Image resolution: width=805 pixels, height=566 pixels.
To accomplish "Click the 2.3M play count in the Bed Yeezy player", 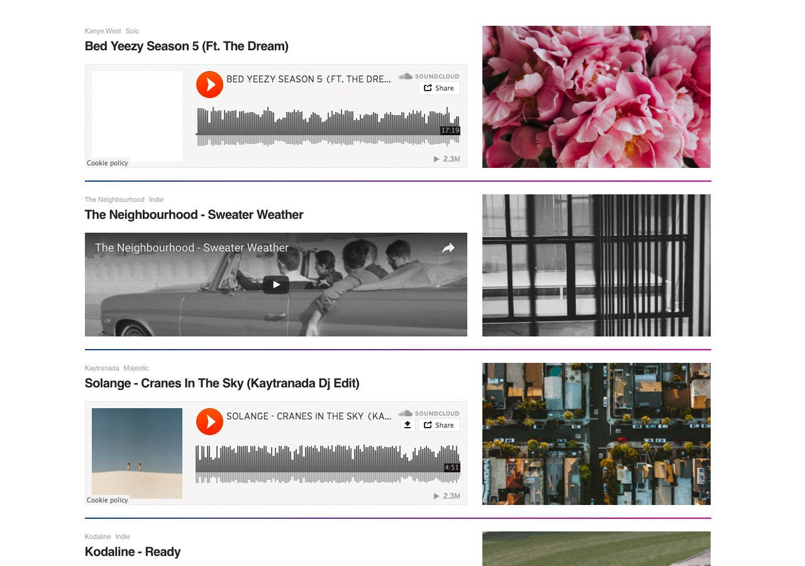I will pyautogui.click(x=447, y=159).
